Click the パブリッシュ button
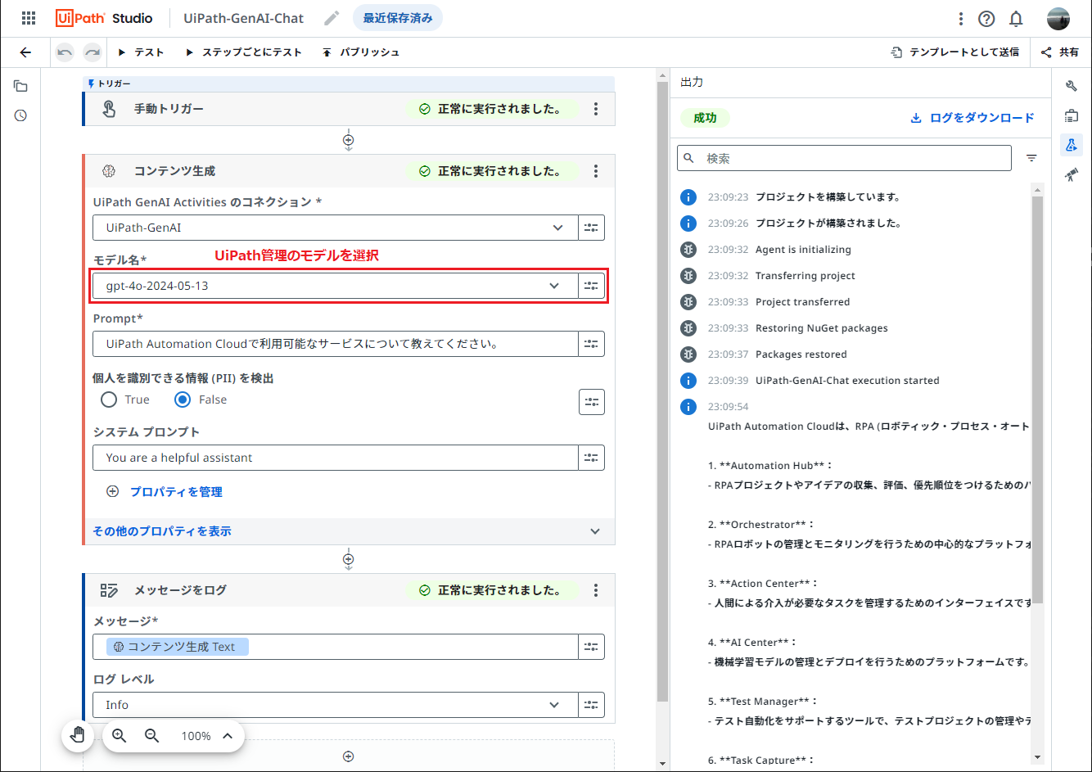The height and width of the screenshot is (772, 1092). point(361,52)
